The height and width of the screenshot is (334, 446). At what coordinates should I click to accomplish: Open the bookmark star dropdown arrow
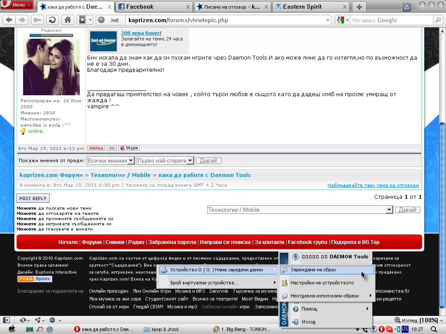click(91, 20)
